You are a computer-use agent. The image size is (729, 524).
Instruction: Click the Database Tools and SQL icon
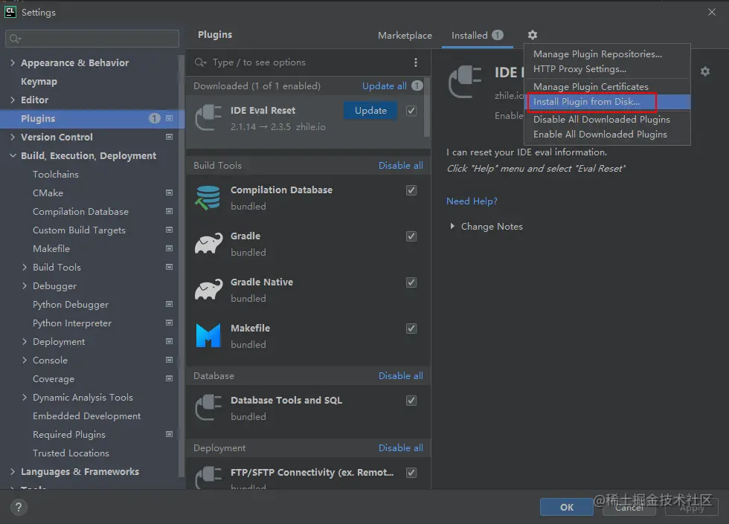pyautogui.click(x=208, y=408)
